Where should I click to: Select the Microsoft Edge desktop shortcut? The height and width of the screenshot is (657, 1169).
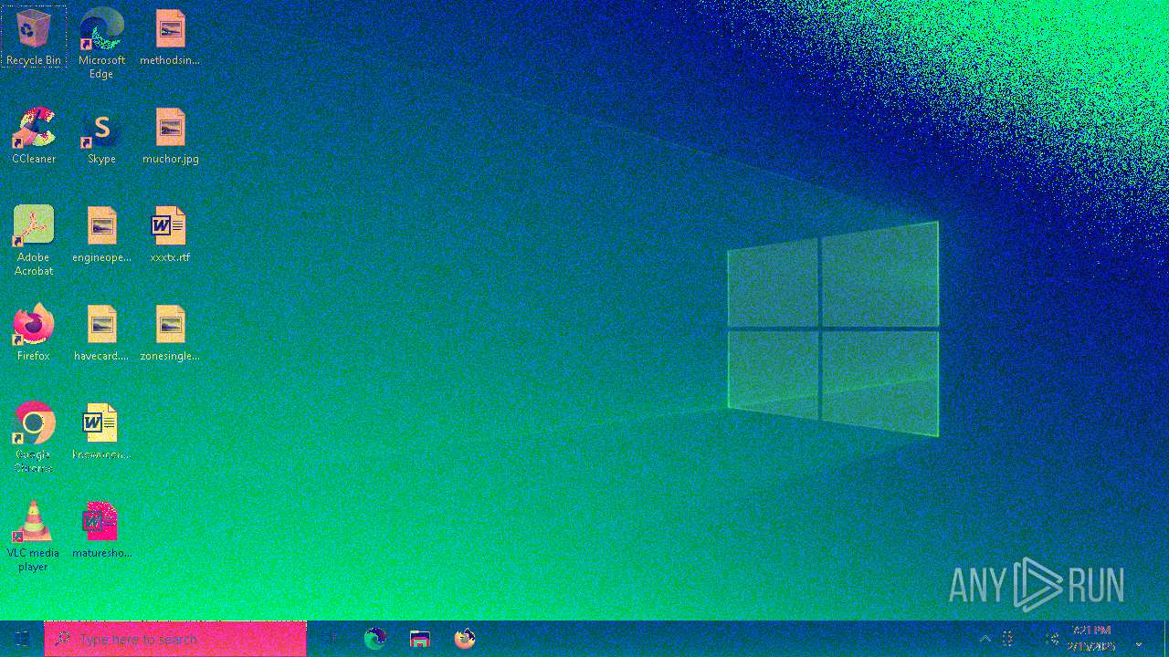coord(101,43)
